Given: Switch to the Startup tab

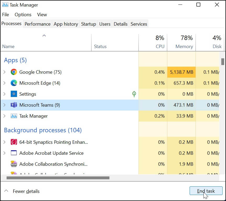Looking at the screenshot, I should point(89,24).
